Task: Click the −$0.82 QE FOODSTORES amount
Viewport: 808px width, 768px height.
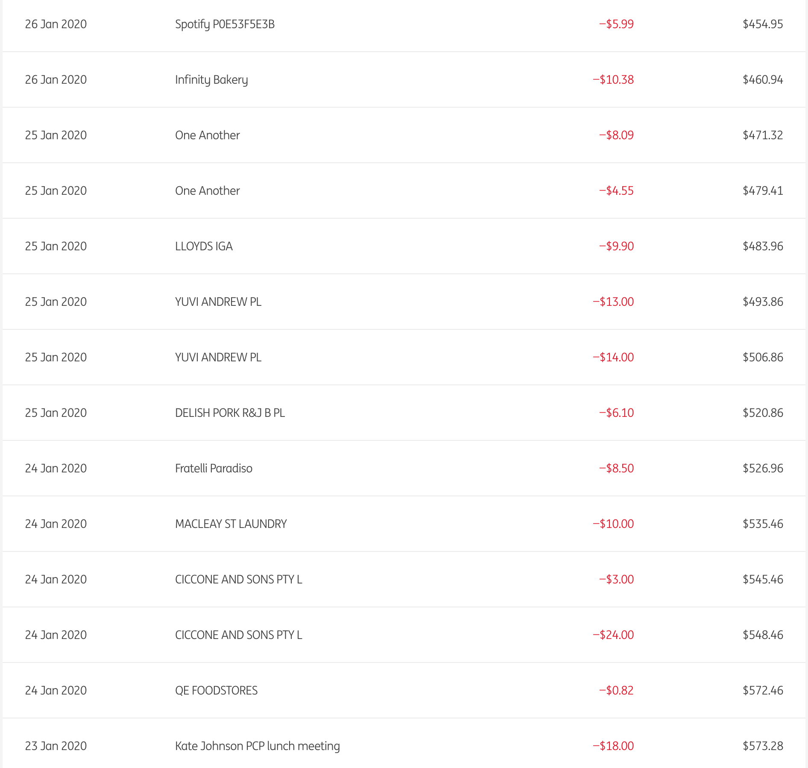Action: click(x=616, y=691)
